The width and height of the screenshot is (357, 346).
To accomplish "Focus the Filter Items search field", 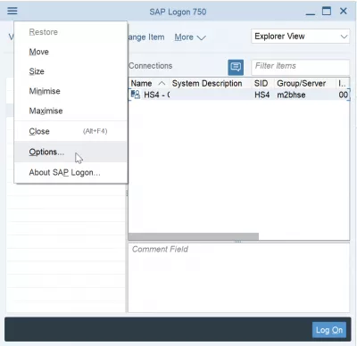I will [x=301, y=67].
